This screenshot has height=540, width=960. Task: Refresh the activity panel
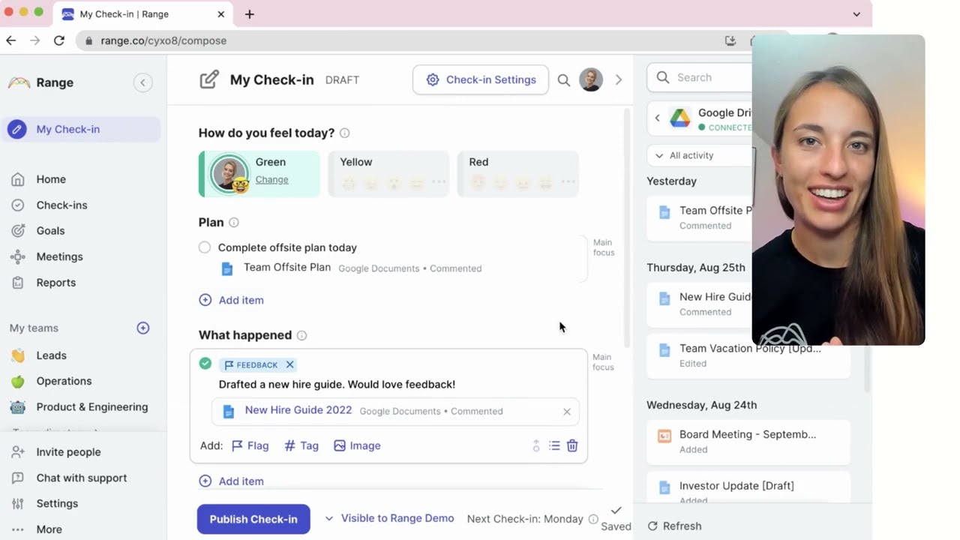click(x=674, y=526)
